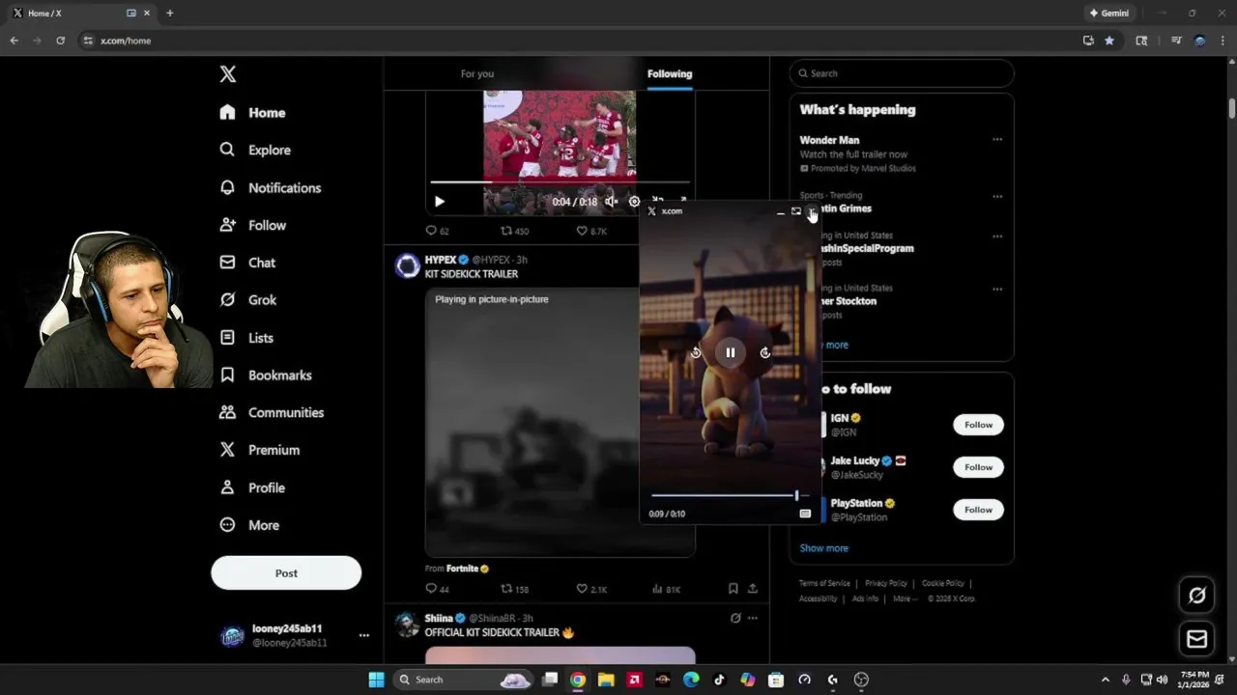Open account options dots beside looney245ab11
The width and height of the screenshot is (1237, 695).
[363, 635]
